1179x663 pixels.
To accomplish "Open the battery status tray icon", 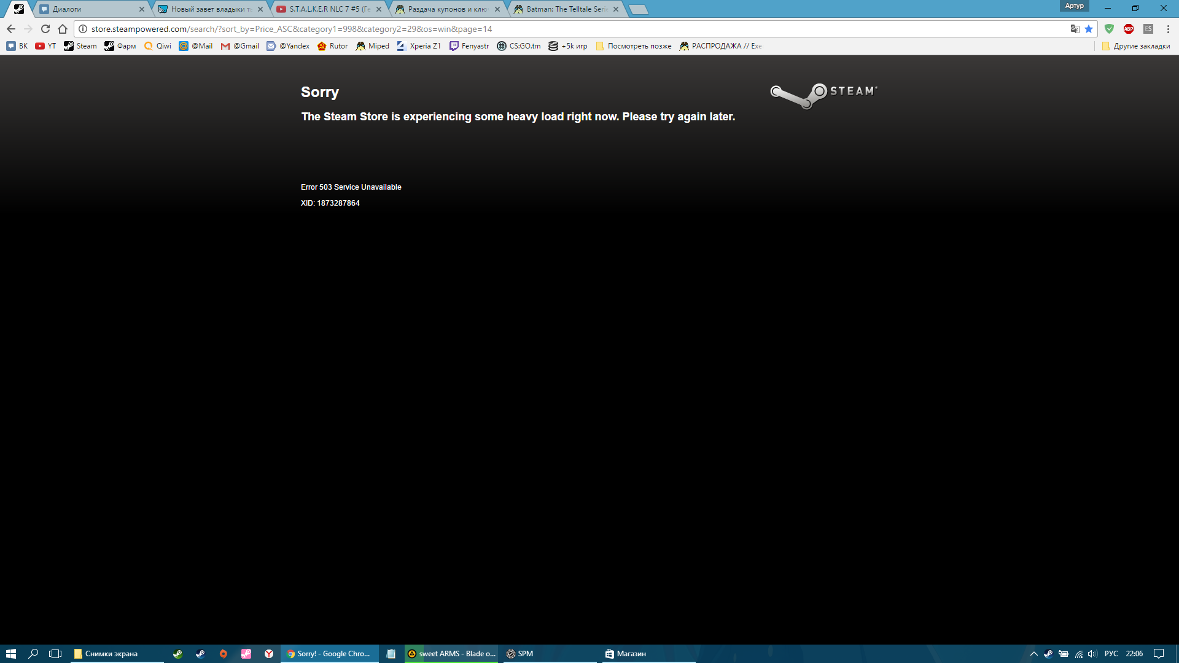I will [x=1064, y=654].
